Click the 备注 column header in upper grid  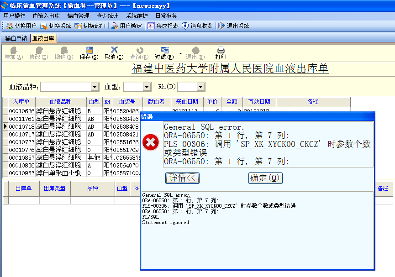313,102
